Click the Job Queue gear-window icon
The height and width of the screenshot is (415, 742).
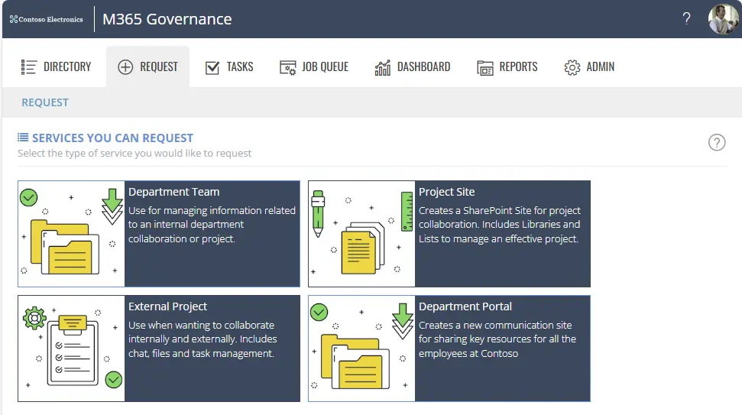click(x=287, y=67)
